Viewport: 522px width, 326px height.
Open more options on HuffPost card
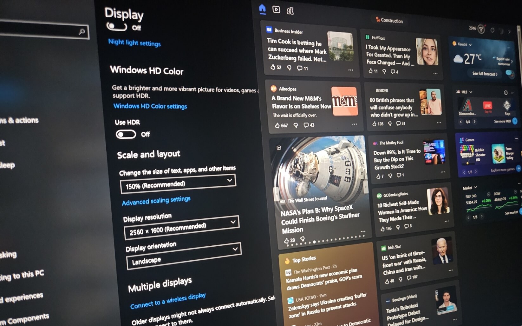[x=435, y=73]
